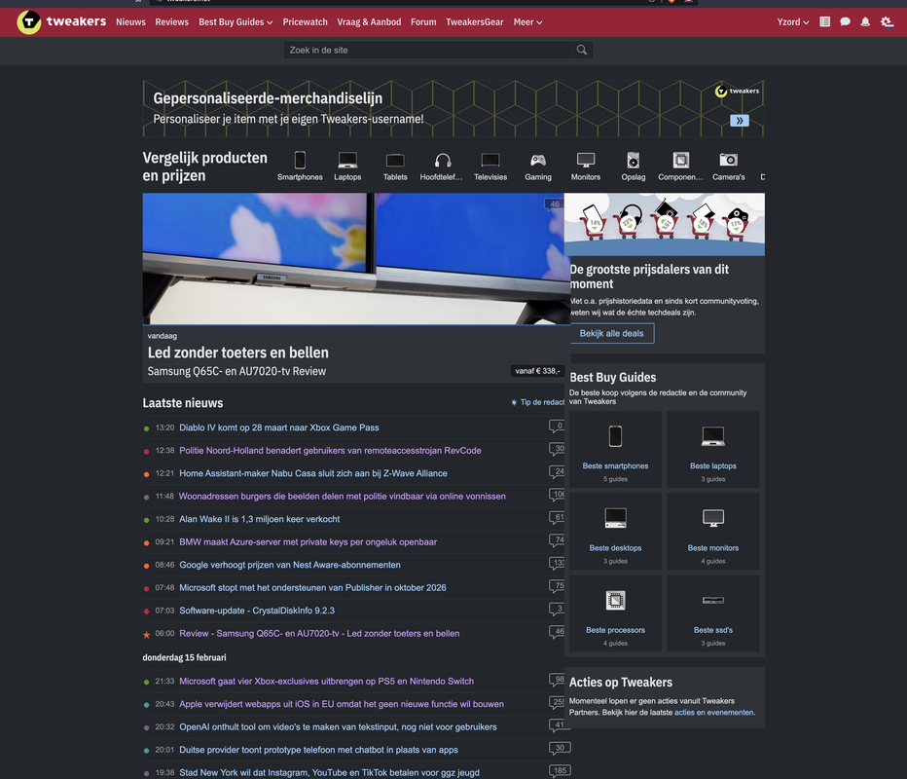The image size is (907, 779).
Task: Go to the Nieuws section
Action: click(x=130, y=22)
